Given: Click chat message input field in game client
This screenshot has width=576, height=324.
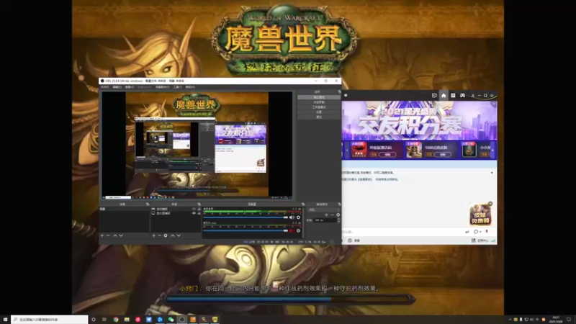Looking at the screenshot, I should point(402,232).
